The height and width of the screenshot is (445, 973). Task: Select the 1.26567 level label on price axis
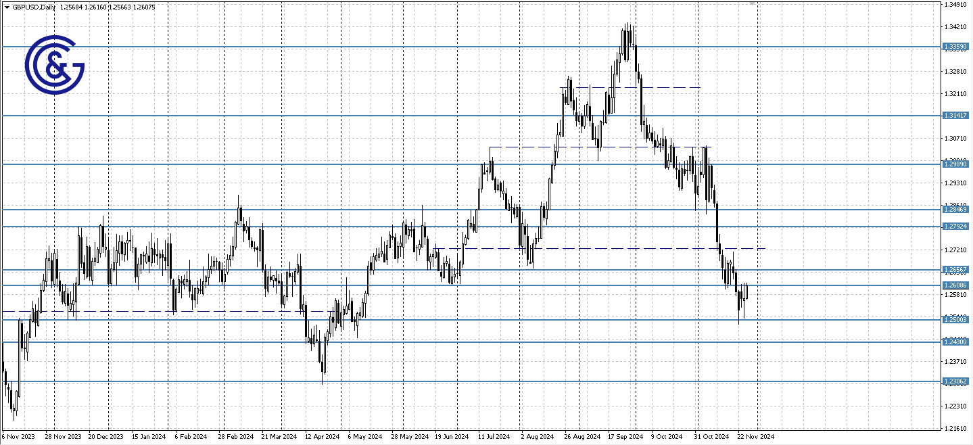point(955,271)
